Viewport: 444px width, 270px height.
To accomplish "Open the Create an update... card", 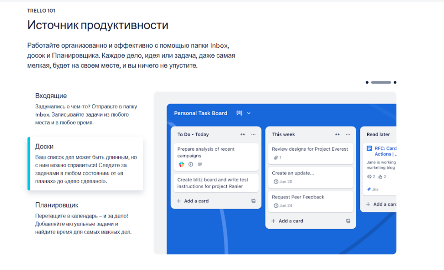I will (x=310, y=177).
